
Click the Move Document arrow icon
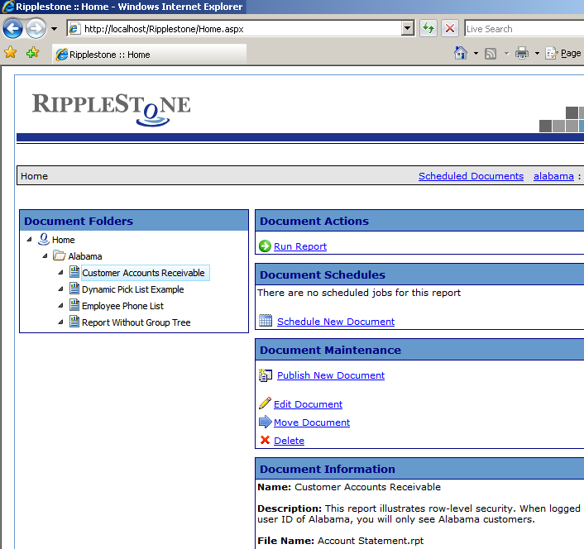(x=266, y=422)
